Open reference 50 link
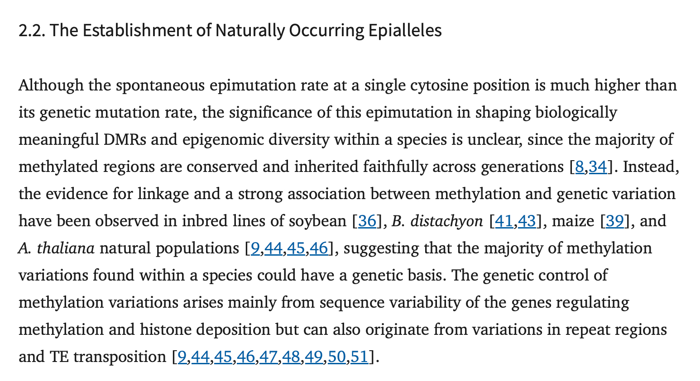This screenshot has height=381, width=700. click(336, 357)
